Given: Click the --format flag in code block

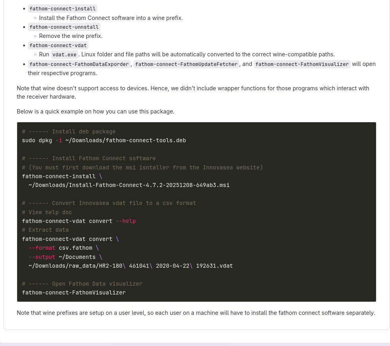Looking at the screenshot, I should (x=42, y=248).
